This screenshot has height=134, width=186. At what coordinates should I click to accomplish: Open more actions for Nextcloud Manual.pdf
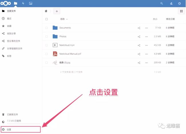coord(147,54)
